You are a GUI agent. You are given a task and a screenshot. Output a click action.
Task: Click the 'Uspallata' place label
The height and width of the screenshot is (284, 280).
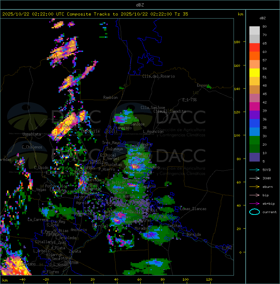pos(32,134)
